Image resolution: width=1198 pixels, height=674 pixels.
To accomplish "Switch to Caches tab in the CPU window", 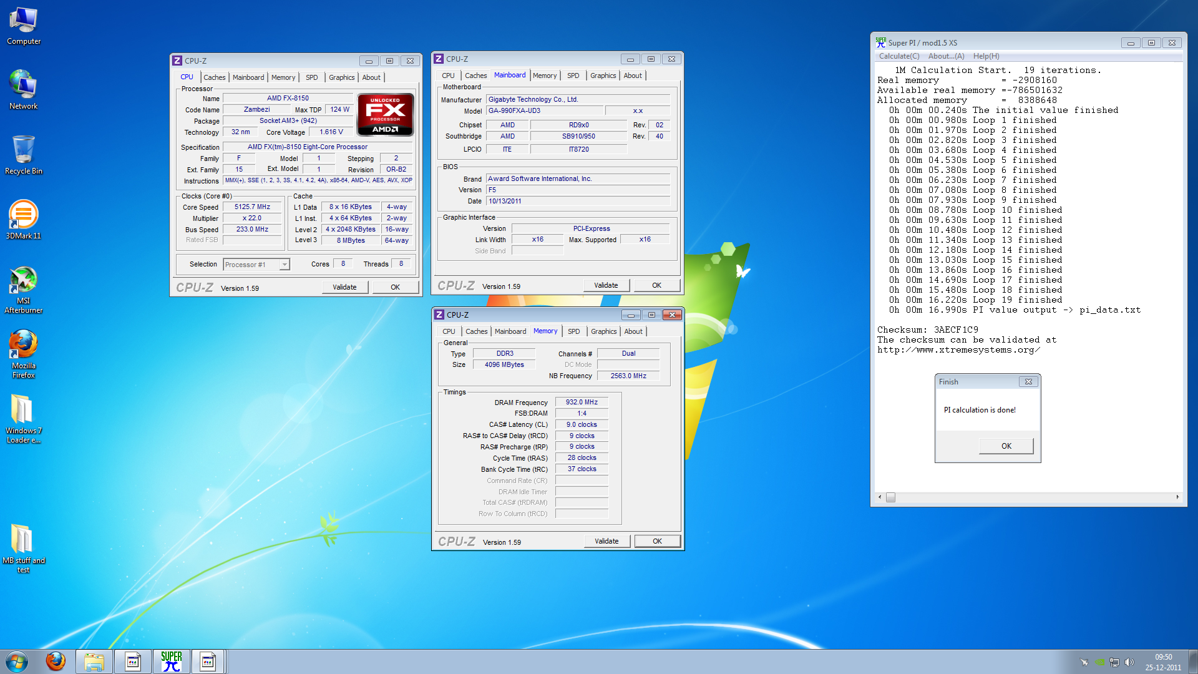I will pyautogui.click(x=214, y=77).
